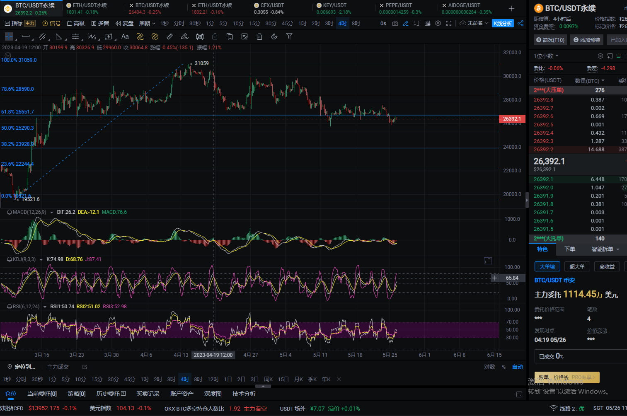
Task: Toggle the 主力 indicator mode
Action: click(29, 23)
